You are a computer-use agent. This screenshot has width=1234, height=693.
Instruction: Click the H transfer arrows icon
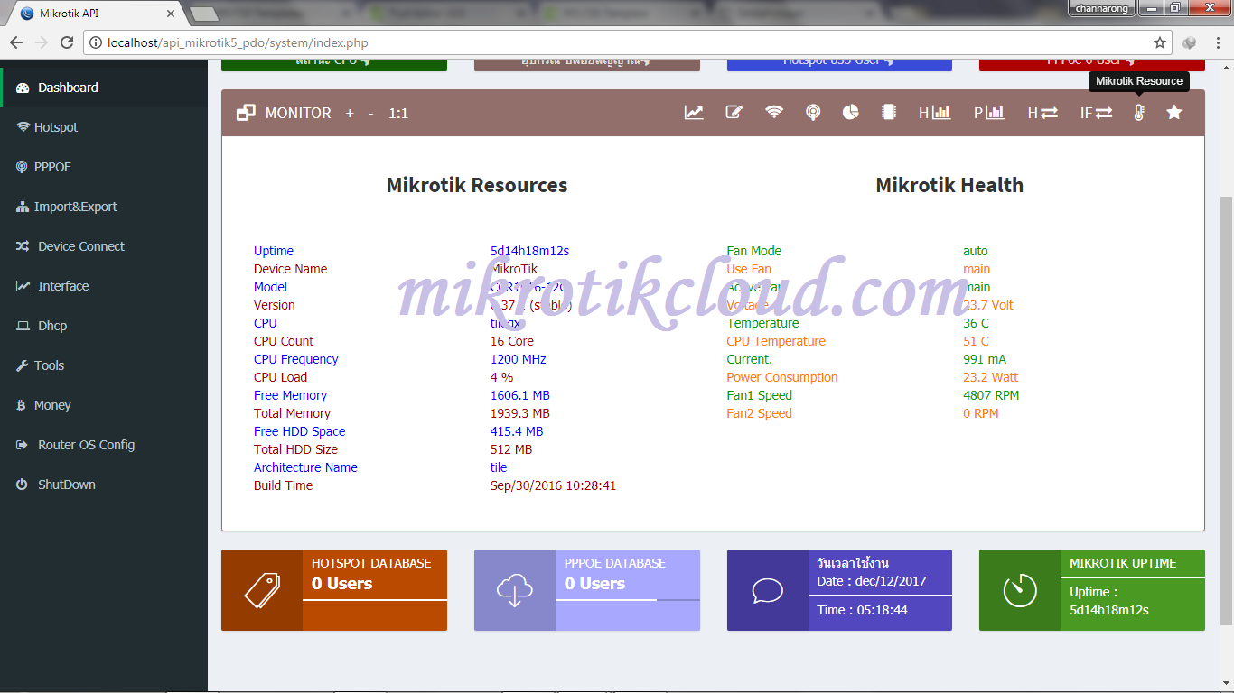click(1042, 113)
